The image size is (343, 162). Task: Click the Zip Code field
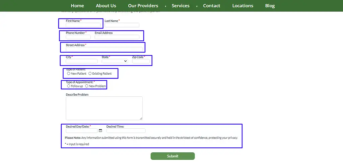(141, 61)
